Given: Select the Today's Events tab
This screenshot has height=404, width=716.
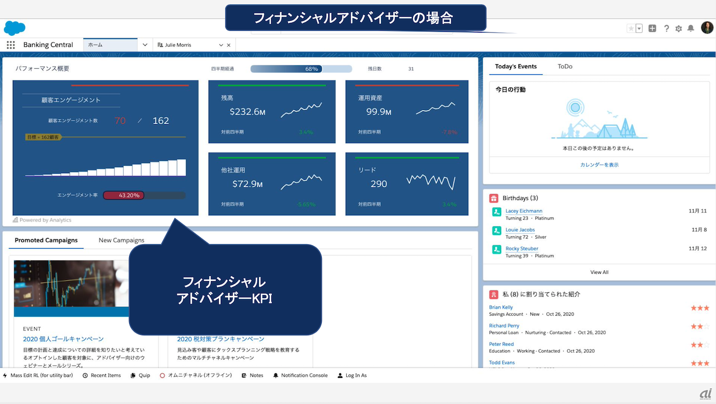Looking at the screenshot, I should pos(516,66).
